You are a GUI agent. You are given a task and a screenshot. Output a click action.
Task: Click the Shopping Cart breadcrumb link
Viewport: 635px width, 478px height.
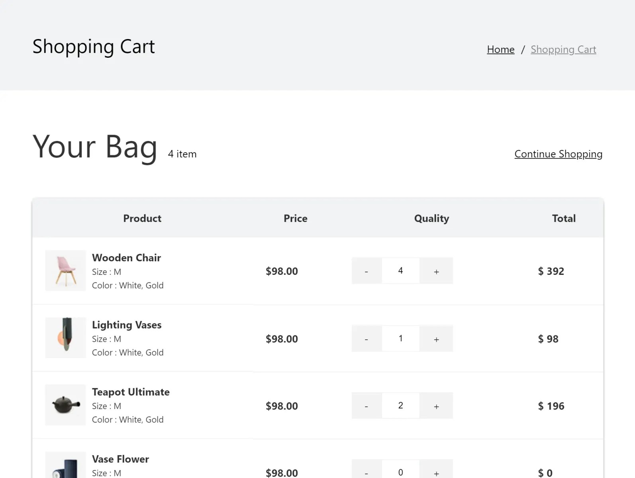(563, 49)
